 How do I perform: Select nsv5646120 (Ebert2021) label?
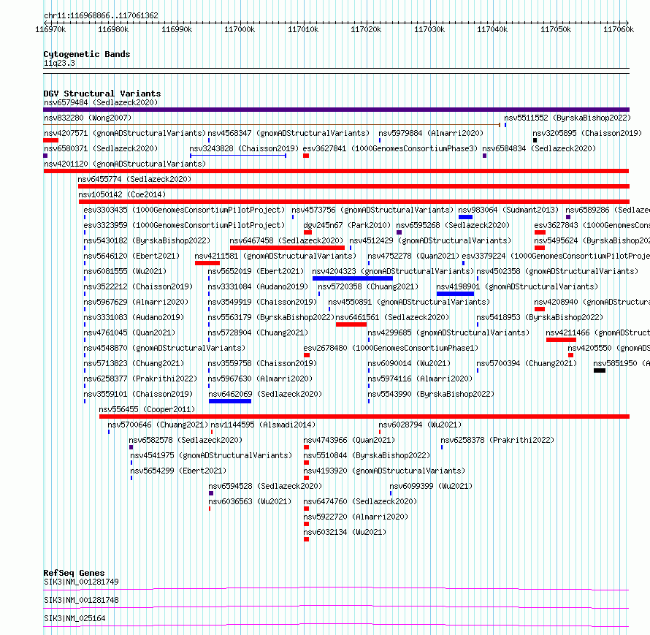pyautogui.click(x=131, y=256)
